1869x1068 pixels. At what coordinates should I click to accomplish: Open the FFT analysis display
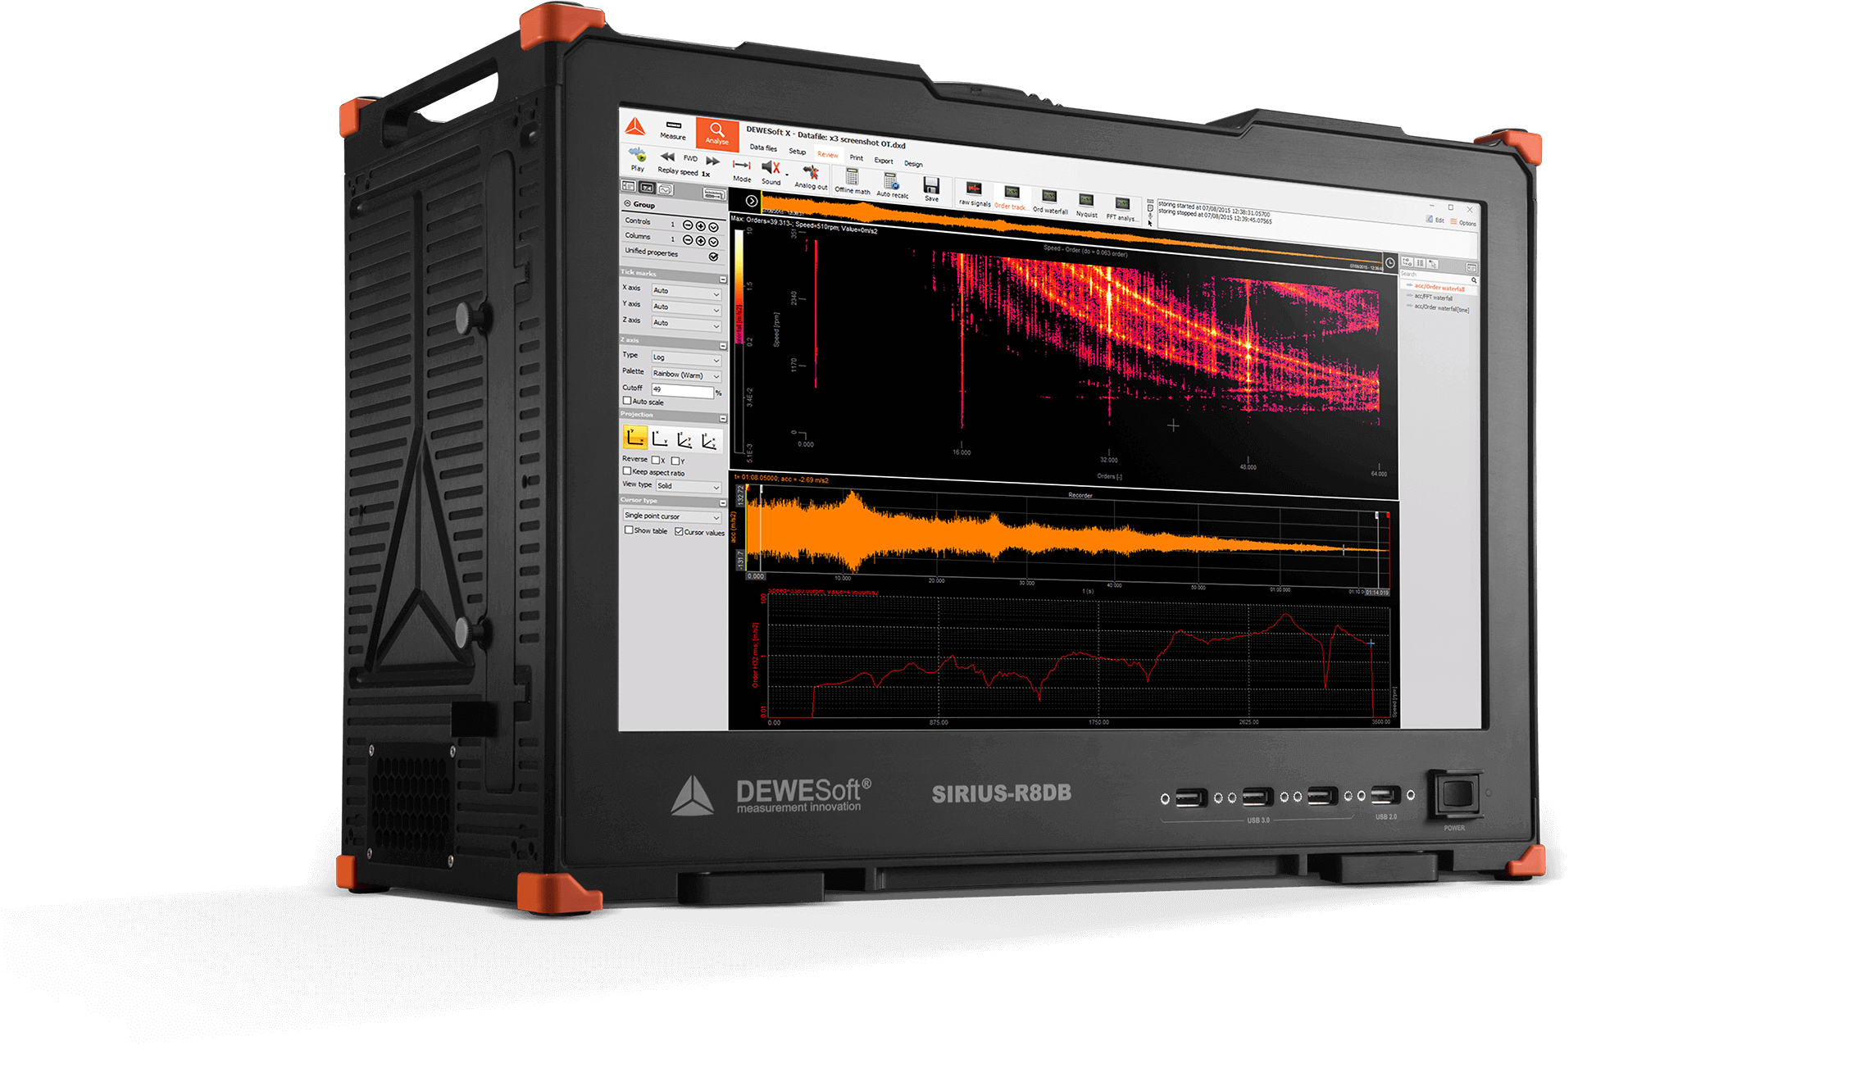pyautogui.click(x=1122, y=208)
